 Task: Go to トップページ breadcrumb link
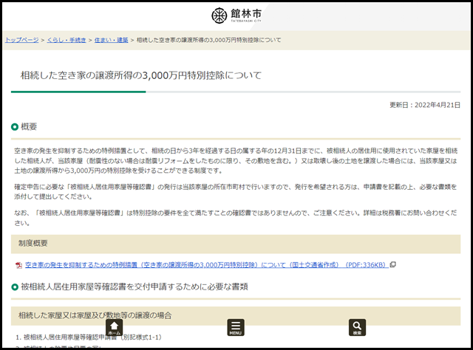point(21,40)
